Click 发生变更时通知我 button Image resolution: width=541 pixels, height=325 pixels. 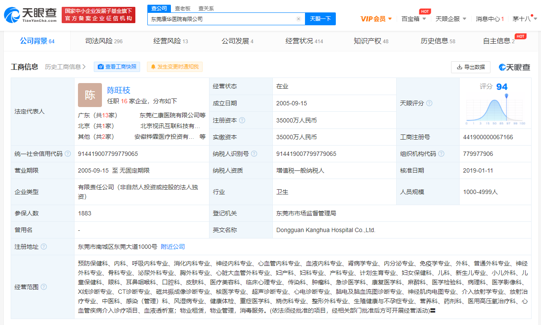175,67
